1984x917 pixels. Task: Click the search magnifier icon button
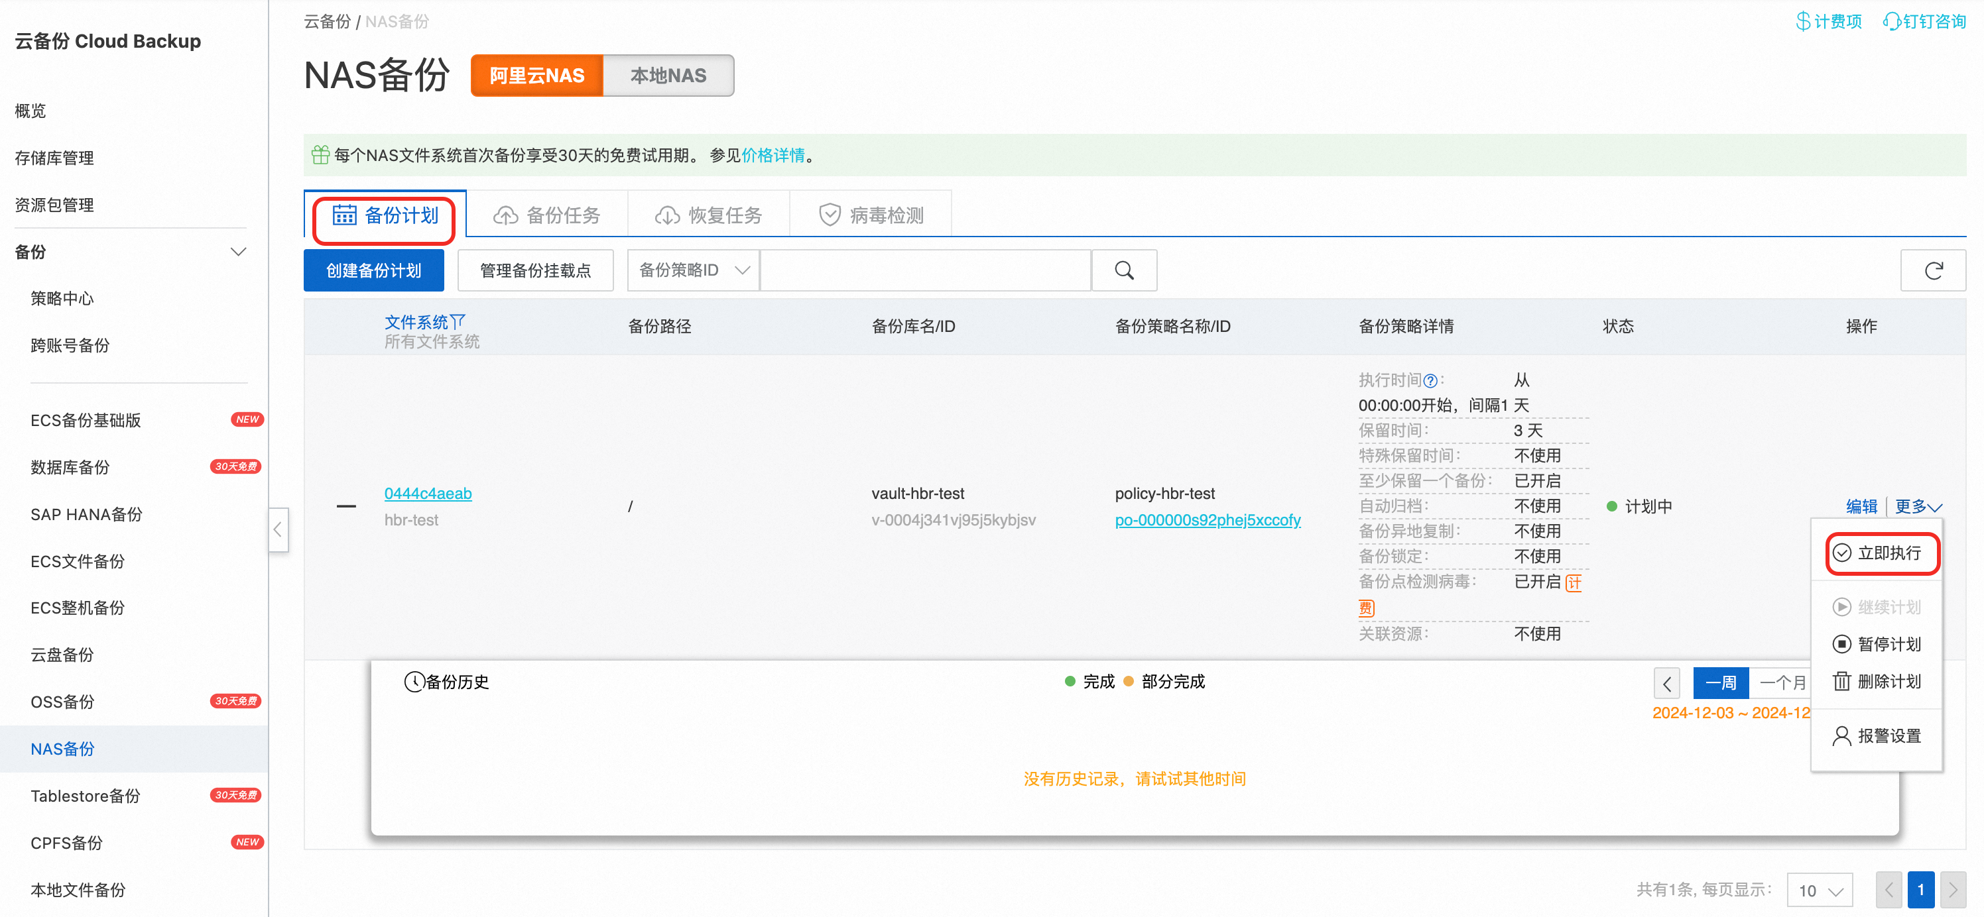pyautogui.click(x=1124, y=270)
